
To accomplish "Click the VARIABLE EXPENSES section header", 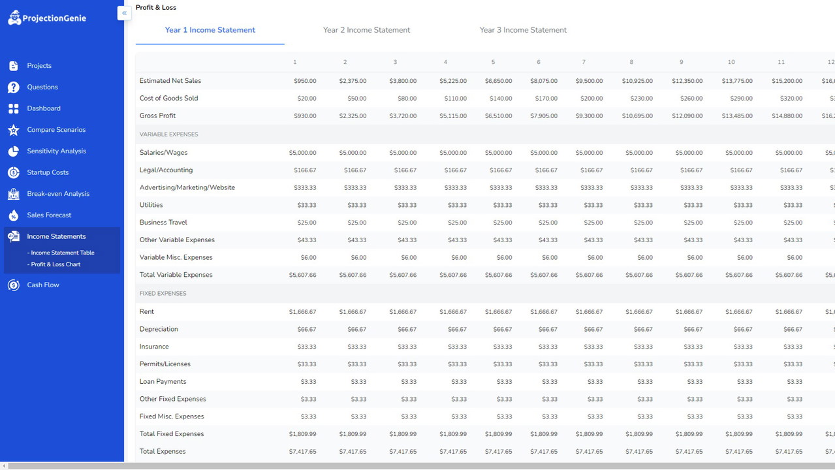I will coord(168,134).
